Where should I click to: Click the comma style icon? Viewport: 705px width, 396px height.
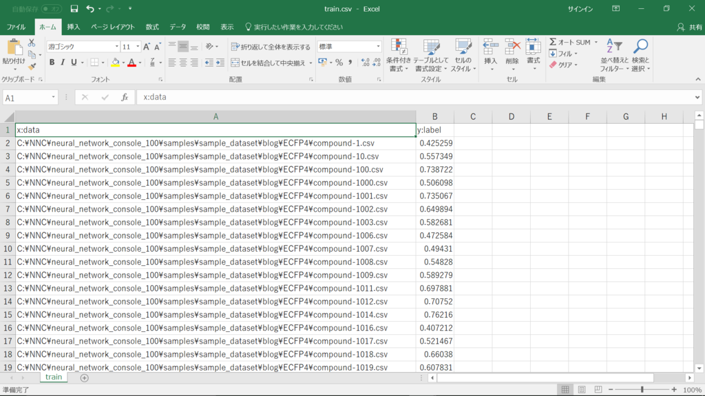coord(350,63)
